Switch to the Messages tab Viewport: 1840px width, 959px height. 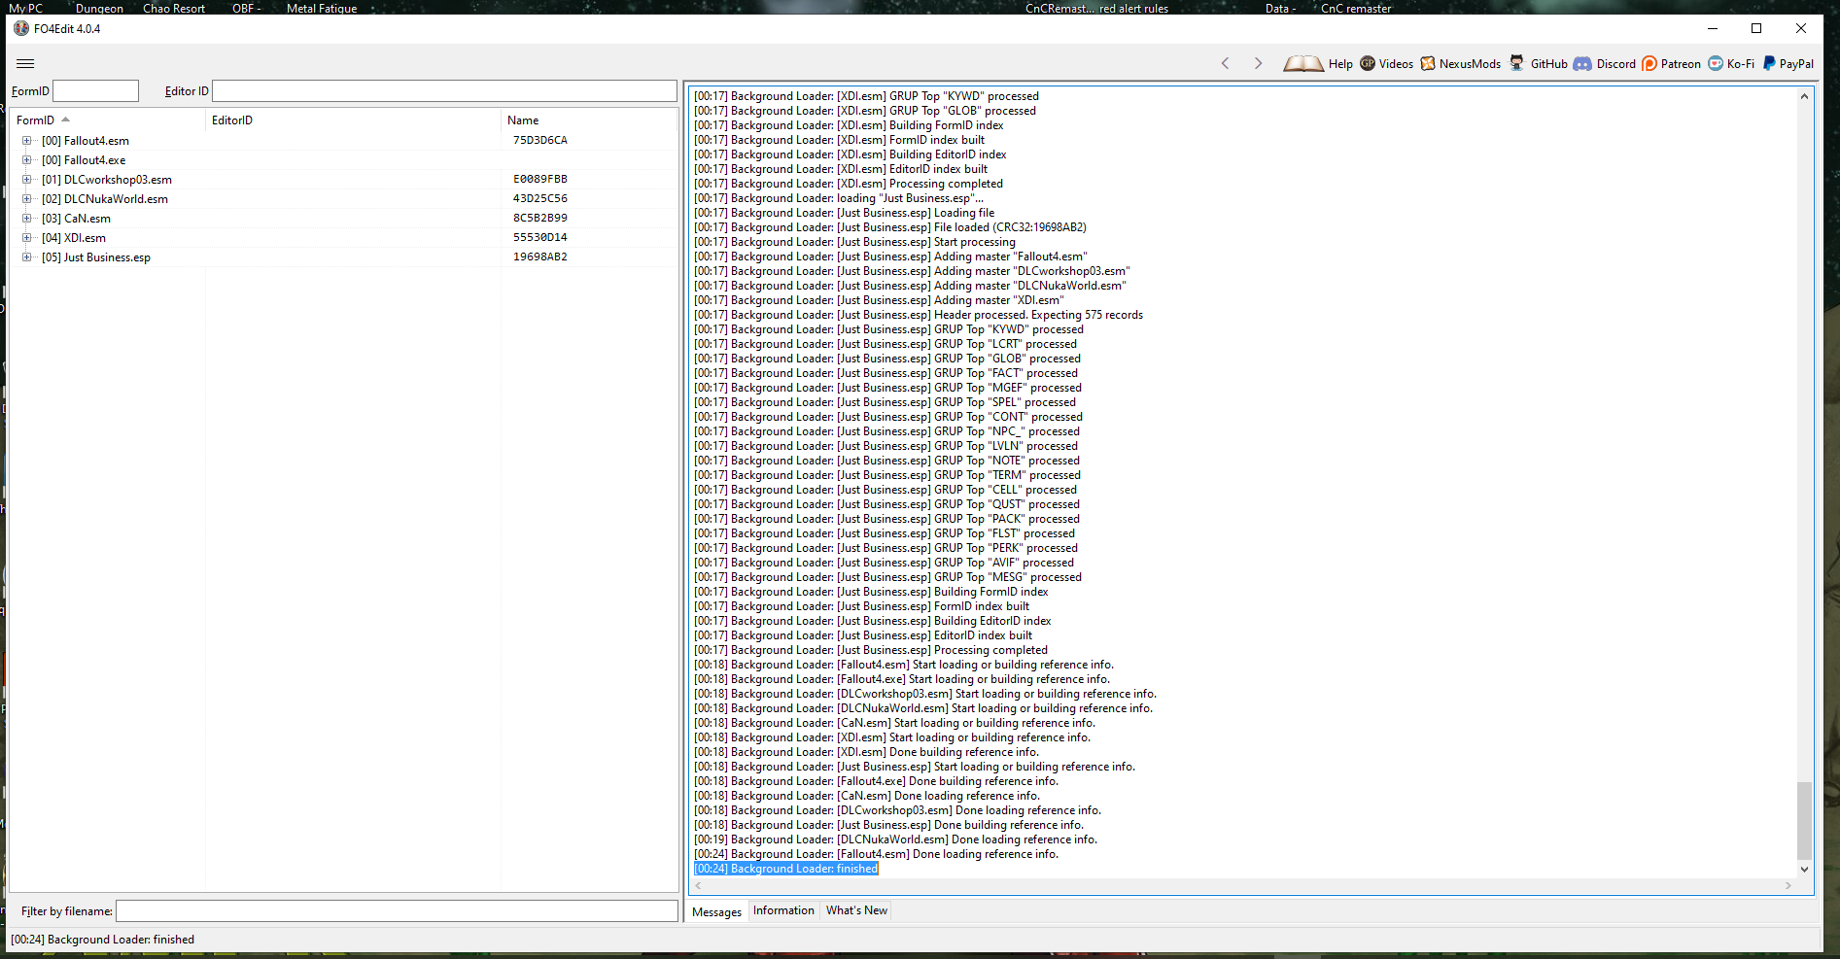click(x=716, y=911)
